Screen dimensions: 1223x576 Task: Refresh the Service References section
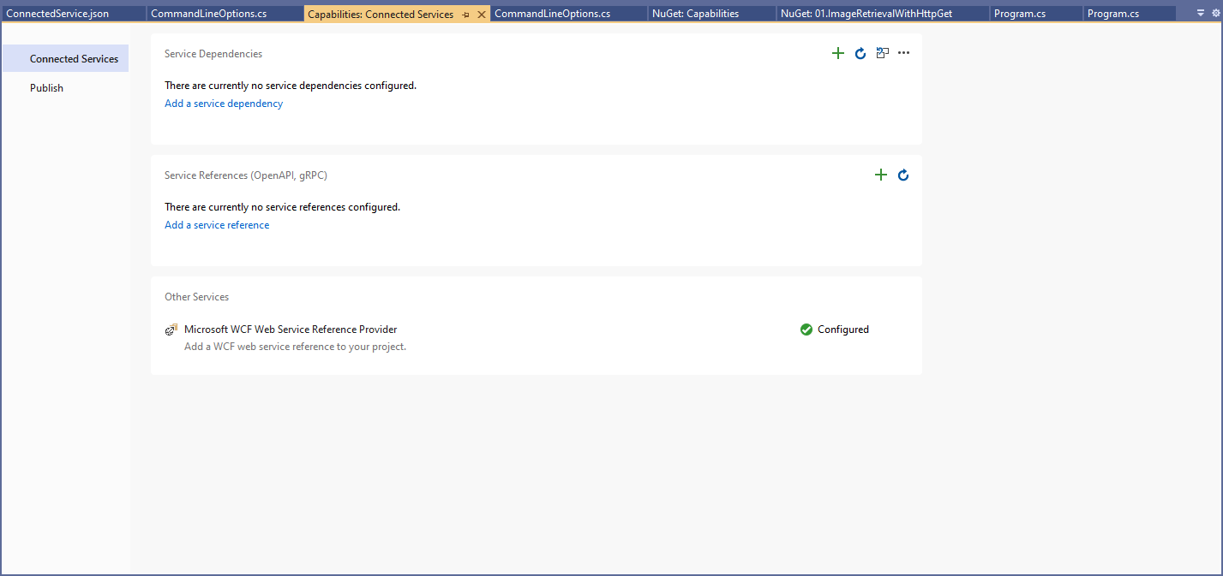click(x=902, y=175)
